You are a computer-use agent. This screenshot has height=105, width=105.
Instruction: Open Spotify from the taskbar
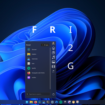tap(61, 102)
